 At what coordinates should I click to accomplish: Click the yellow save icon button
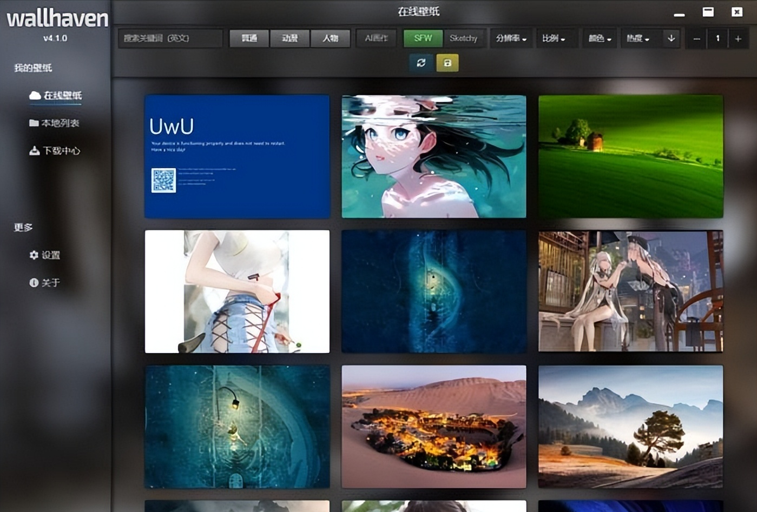coord(447,63)
